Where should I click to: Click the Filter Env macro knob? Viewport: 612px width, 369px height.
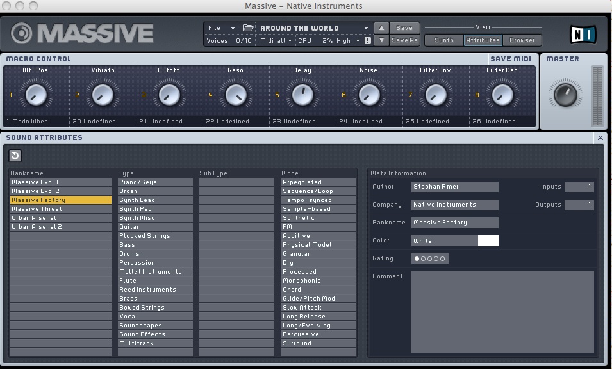coord(436,95)
